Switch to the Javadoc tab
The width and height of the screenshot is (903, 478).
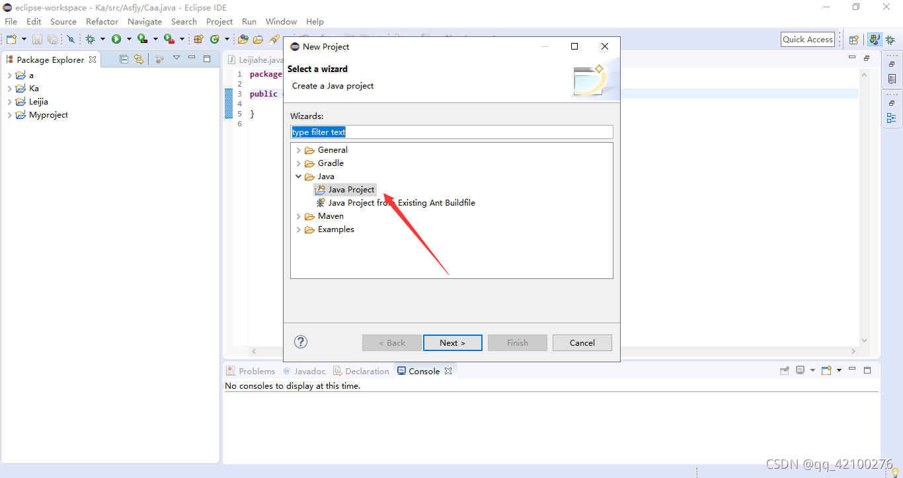[x=305, y=371]
